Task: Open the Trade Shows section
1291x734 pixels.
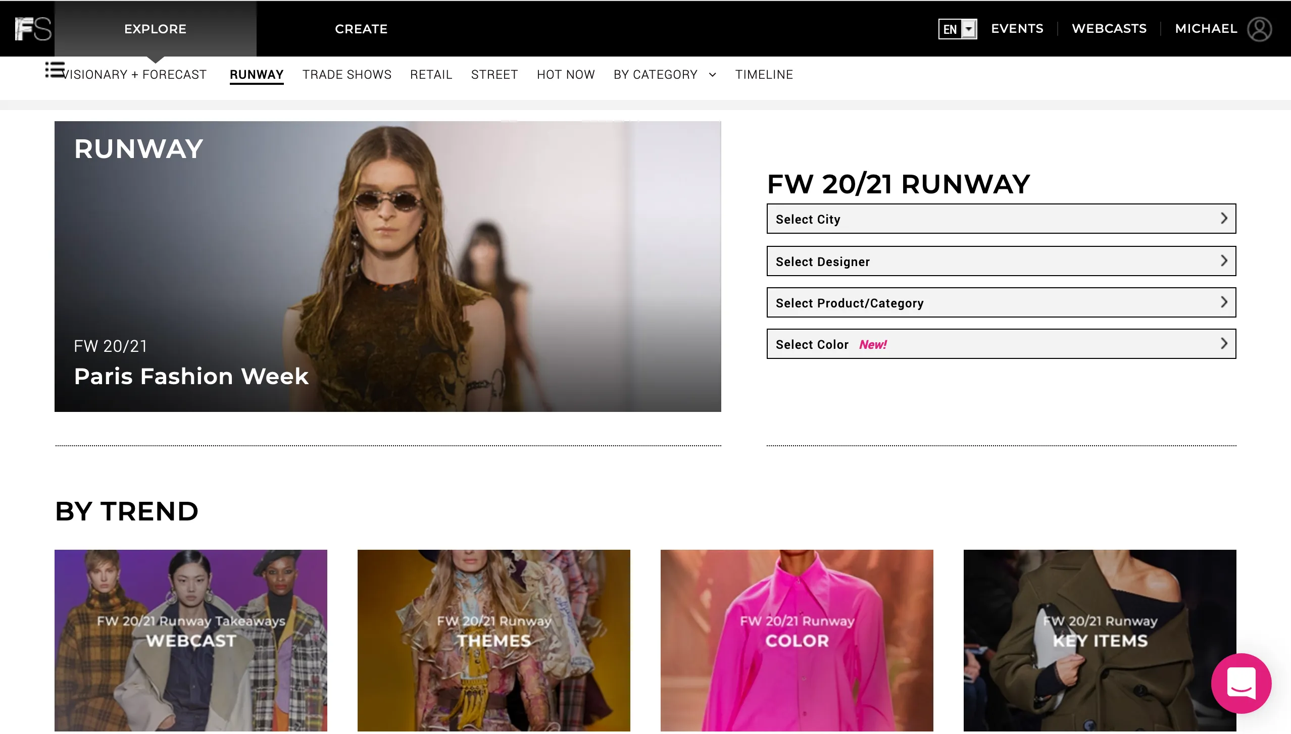Action: coord(347,75)
